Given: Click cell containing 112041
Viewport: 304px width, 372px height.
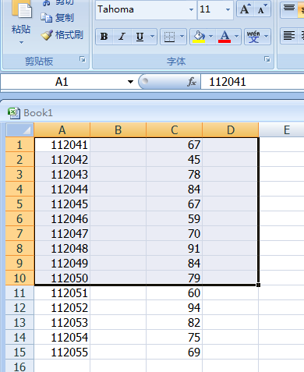Looking at the screenshot, I should pyautogui.click(x=62, y=144).
